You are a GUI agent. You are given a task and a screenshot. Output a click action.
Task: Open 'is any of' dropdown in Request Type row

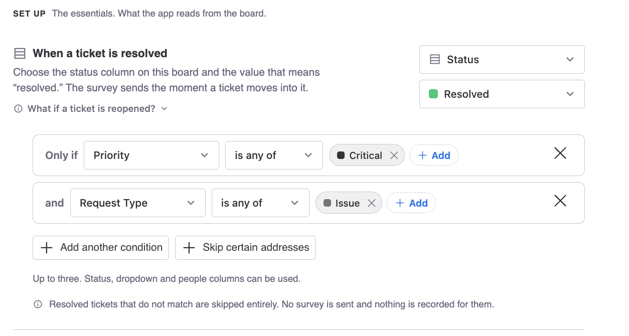[x=260, y=203]
